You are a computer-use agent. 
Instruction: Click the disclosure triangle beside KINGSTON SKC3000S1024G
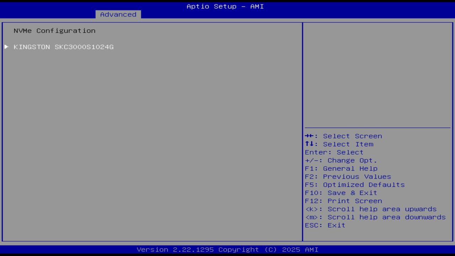tap(6, 47)
